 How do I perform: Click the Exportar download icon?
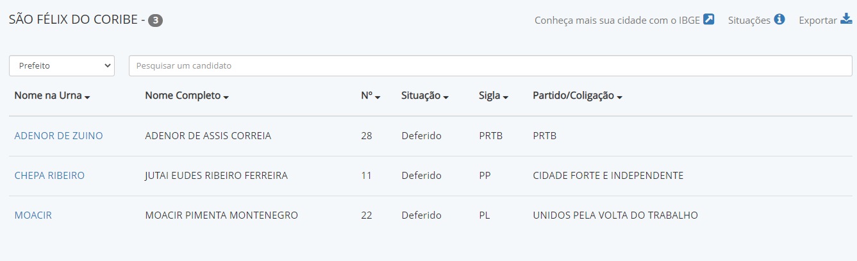click(x=846, y=19)
